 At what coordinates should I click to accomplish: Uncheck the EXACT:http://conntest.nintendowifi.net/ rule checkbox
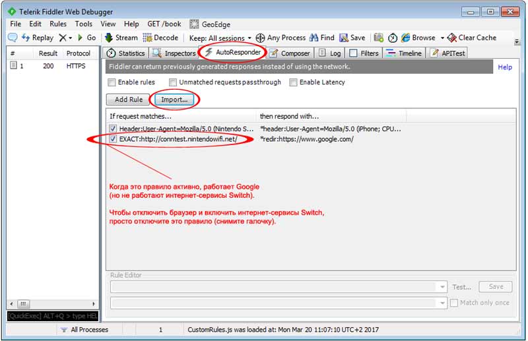(x=113, y=139)
